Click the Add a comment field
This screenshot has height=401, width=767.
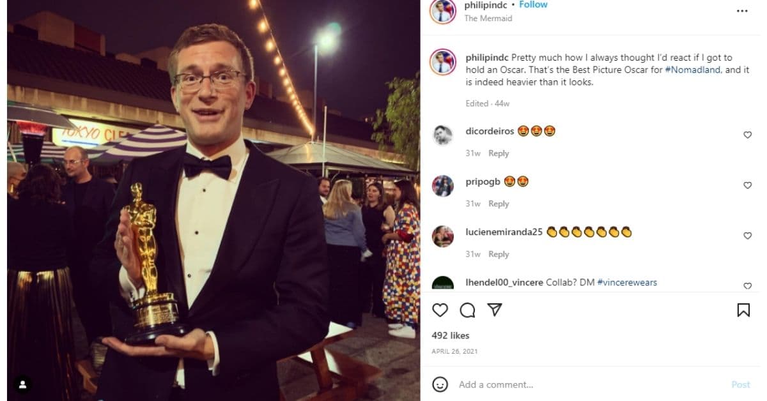pyautogui.click(x=575, y=384)
